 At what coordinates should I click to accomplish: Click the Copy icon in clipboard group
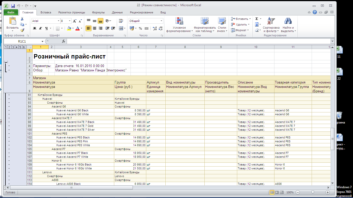22,24
